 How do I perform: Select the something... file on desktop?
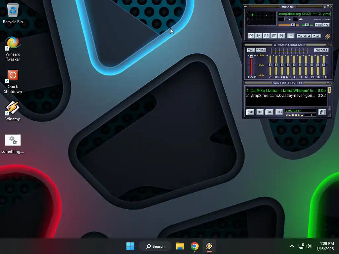click(x=13, y=144)
